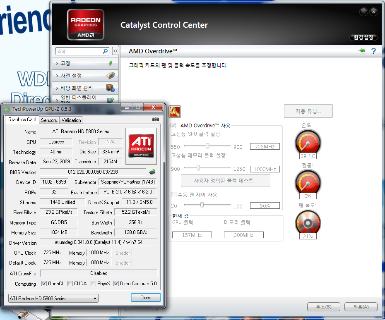This screenshot has width=385, height=320.
Task: Click the 사용자 정의된 클럭 테스트 button
Action: pos(225,181)
